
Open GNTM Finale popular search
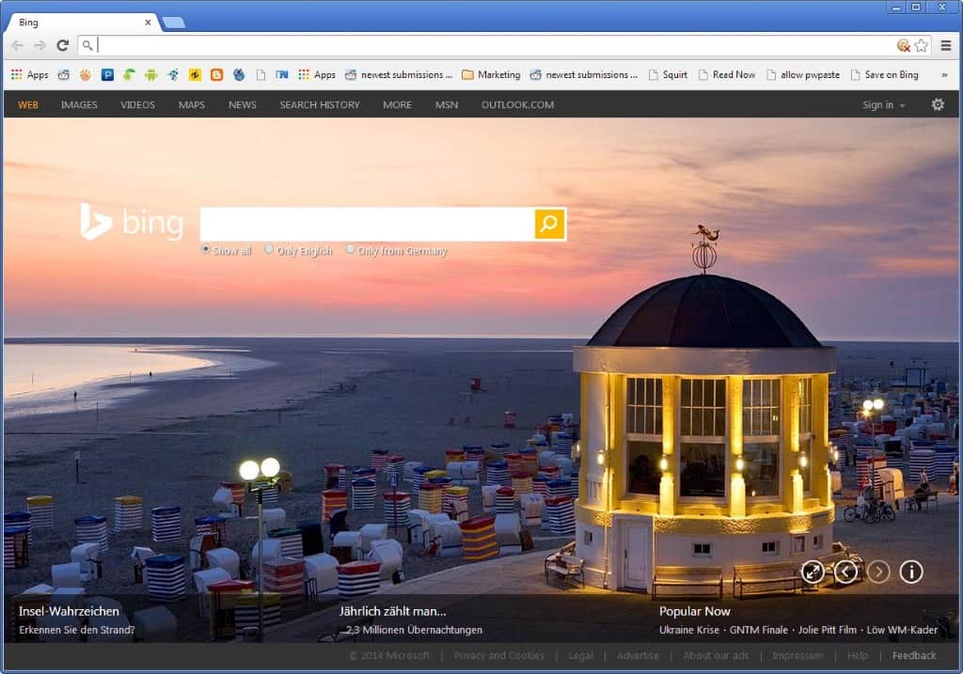(759, 630)
